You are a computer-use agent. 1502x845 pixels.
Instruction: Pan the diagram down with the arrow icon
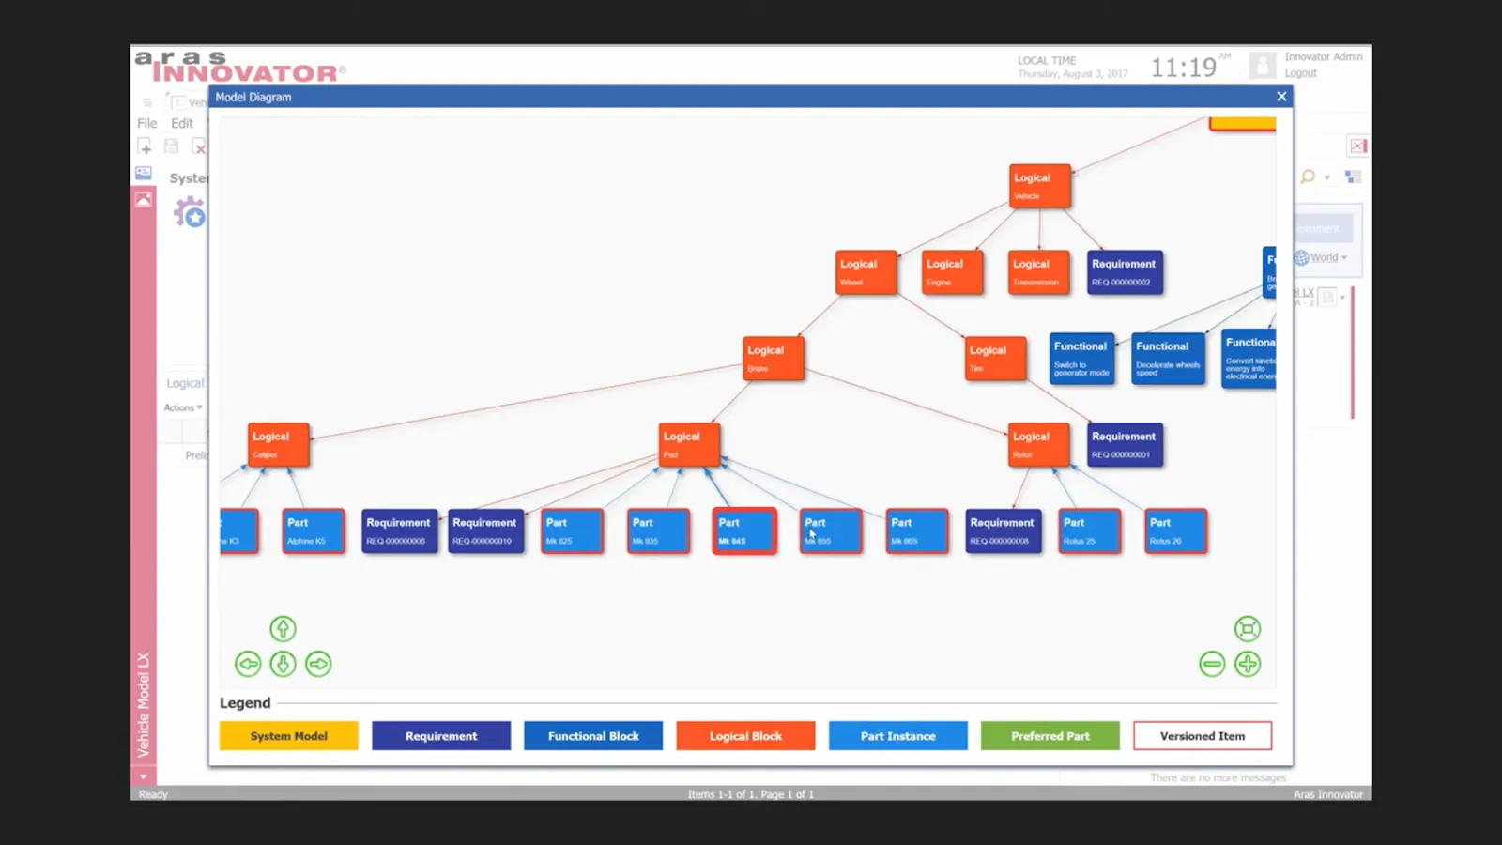[x=283, y=664]
